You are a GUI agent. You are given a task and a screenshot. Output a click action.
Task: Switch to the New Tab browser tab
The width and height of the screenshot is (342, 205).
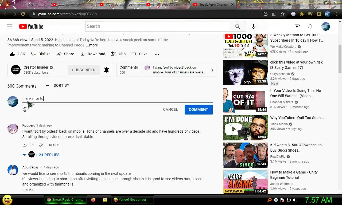260,5
